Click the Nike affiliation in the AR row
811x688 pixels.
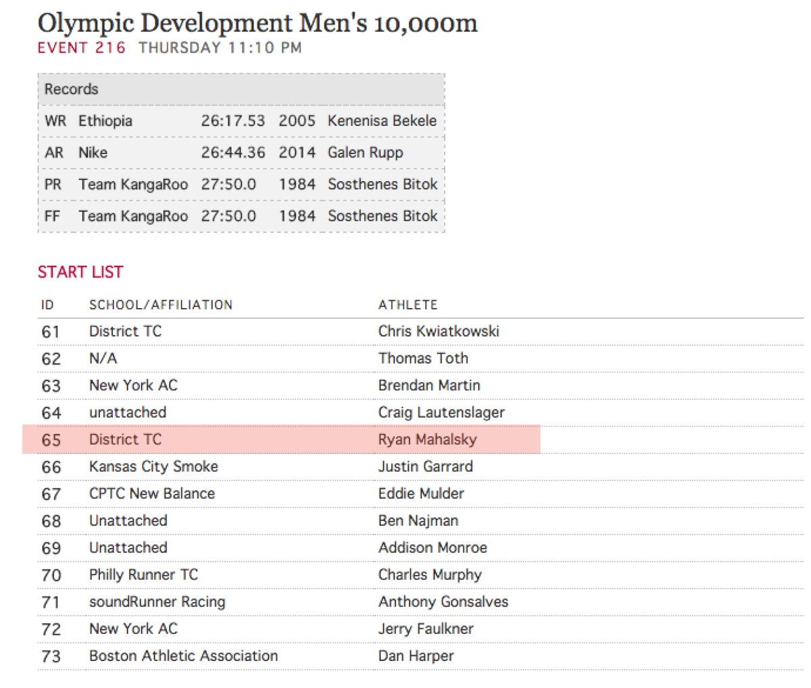93,153
